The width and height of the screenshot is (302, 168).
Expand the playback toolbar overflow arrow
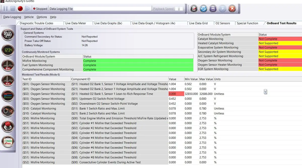[x=186, y=12]
